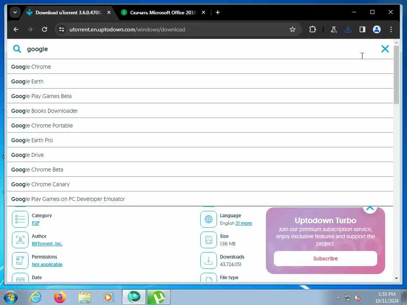Screen dimensions: 407x305
Task: Collapse the Uptodown Turbo banner chevron
Action: (x=370, y=209)
